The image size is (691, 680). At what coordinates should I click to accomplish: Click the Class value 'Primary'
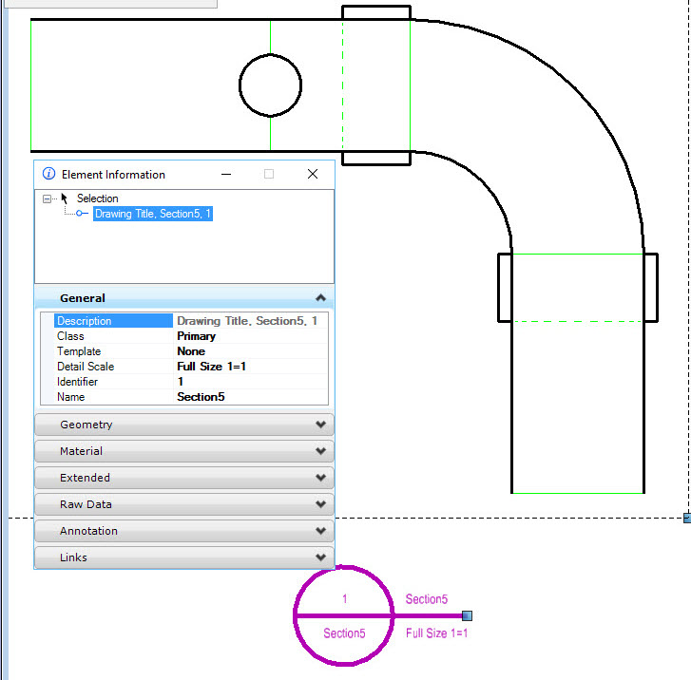click(x=196, y=336)
